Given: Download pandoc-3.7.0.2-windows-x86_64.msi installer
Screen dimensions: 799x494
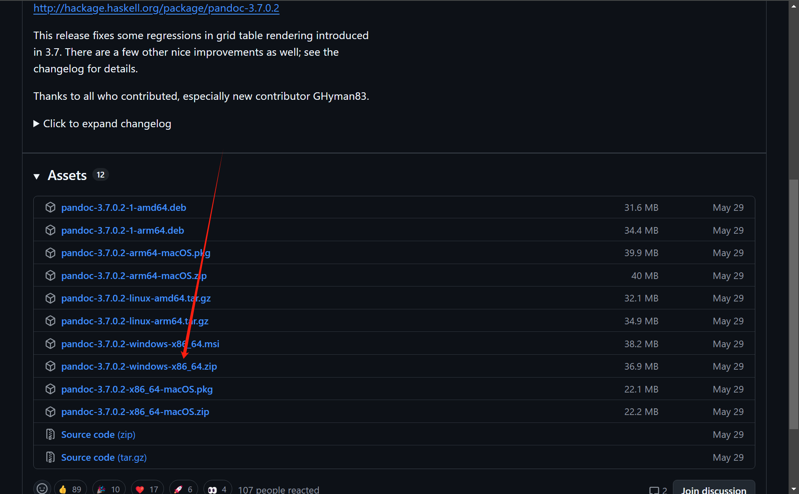Looking at the screenshot, I should coord(140,344).
